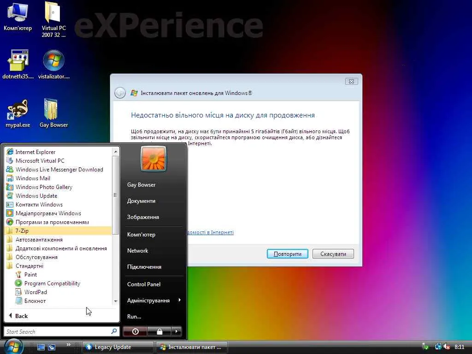Click the muted volume tray icon
The image size is (472, 354).
pyautogui.click(x=447, y=347)
